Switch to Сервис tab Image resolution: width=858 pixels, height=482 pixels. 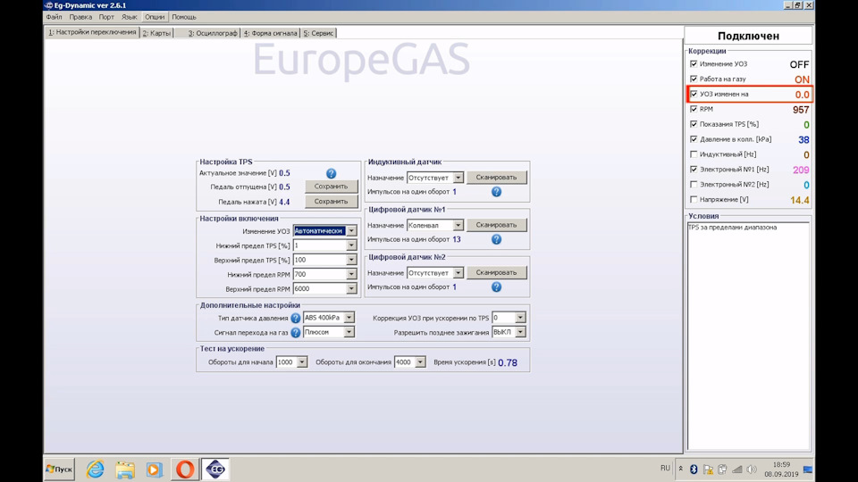click(x=318, y=33)
